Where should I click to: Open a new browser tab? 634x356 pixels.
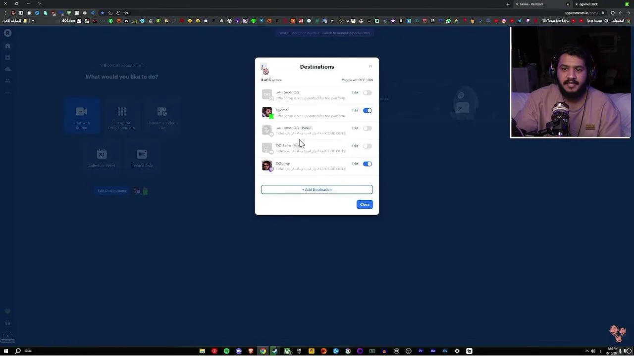508,4
